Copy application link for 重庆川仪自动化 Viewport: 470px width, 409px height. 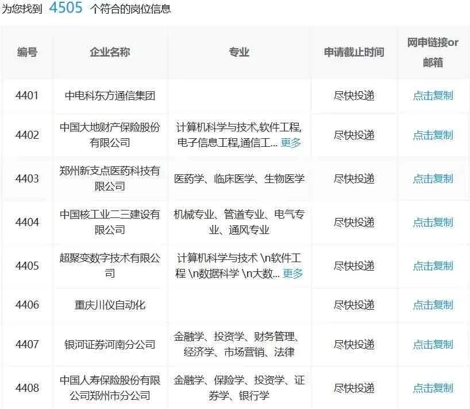coord(433,305)
